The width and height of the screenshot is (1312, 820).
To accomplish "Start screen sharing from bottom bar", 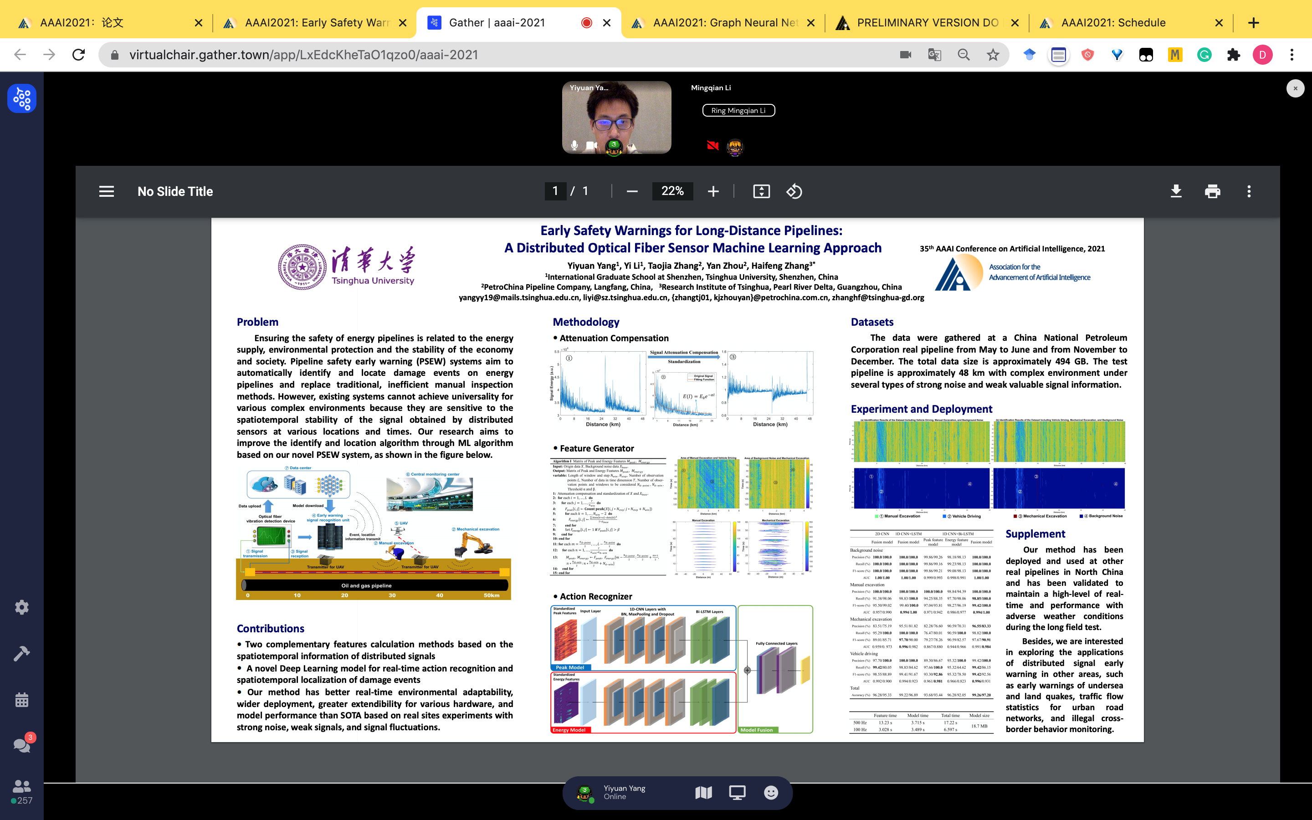I will [x=737, y=793].
